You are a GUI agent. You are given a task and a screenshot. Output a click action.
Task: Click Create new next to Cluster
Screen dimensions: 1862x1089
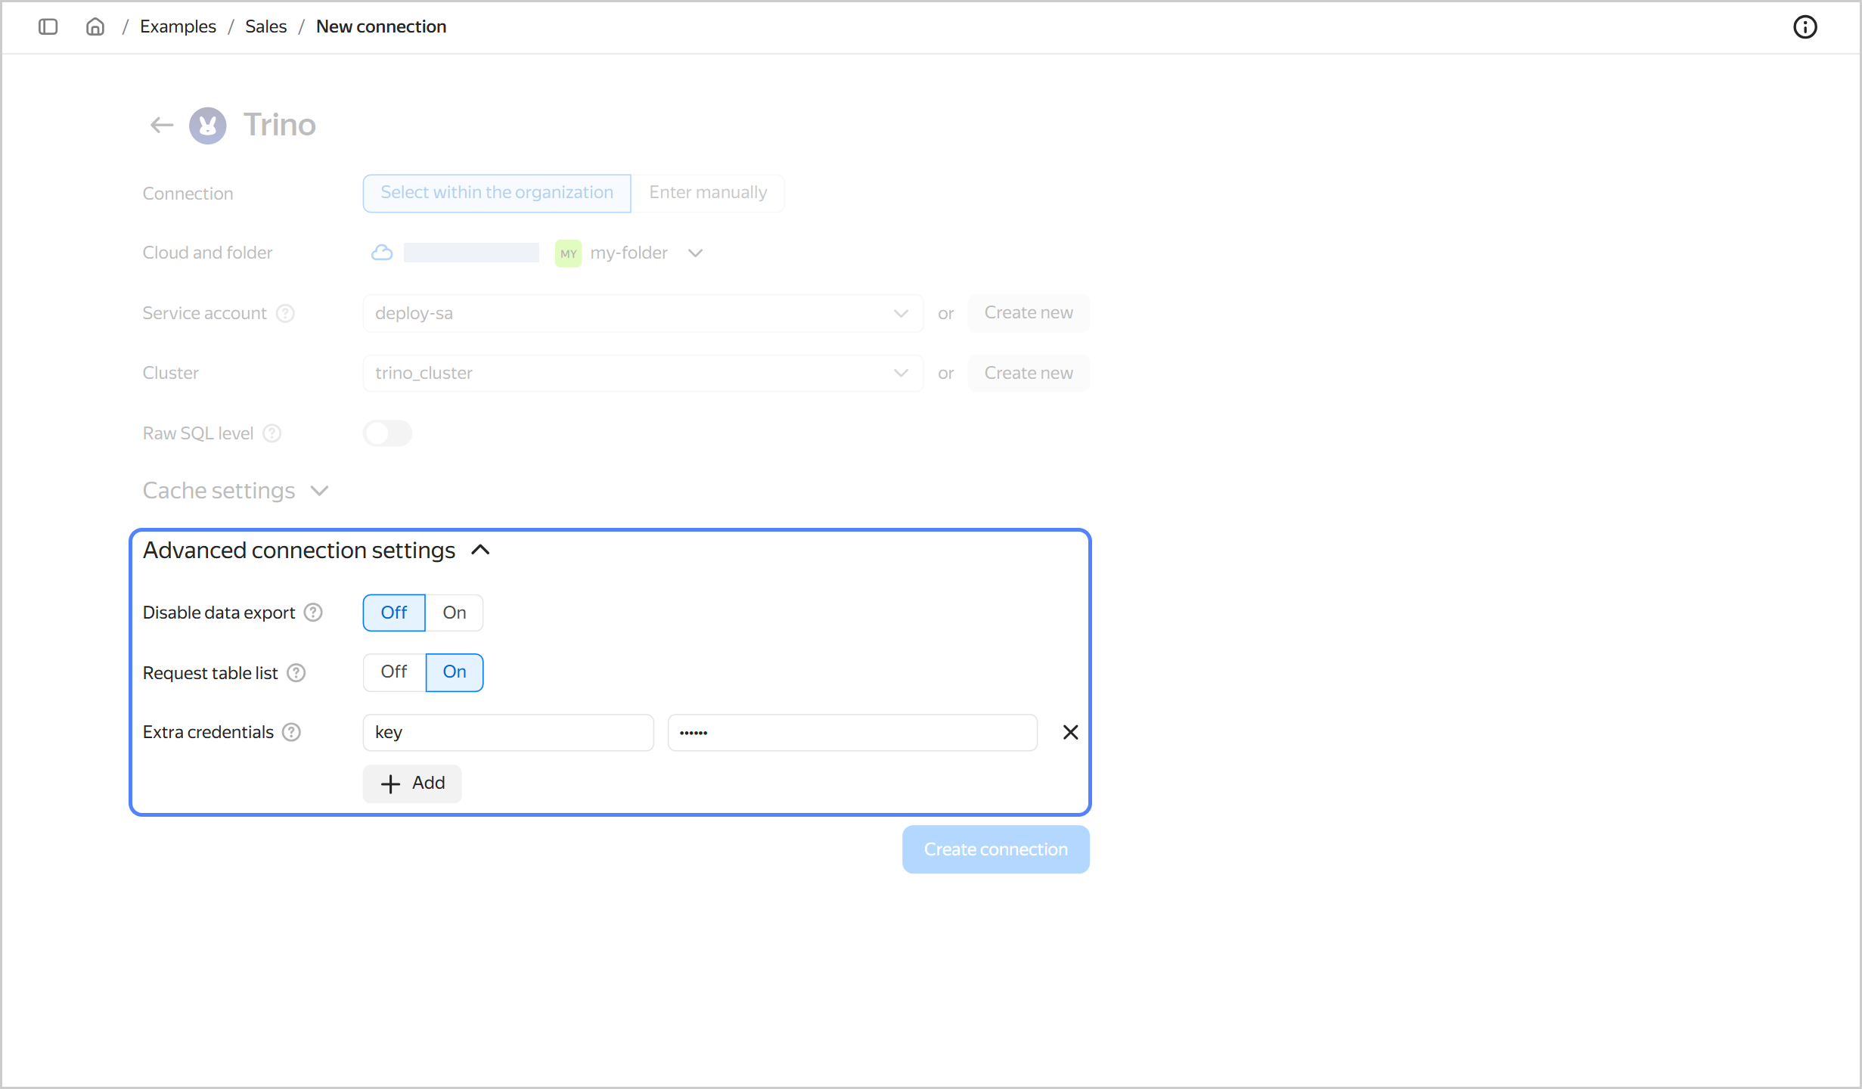click(x=1029, y=373)
